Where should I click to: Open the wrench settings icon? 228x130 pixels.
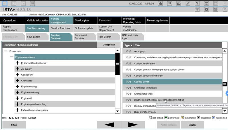188,3
